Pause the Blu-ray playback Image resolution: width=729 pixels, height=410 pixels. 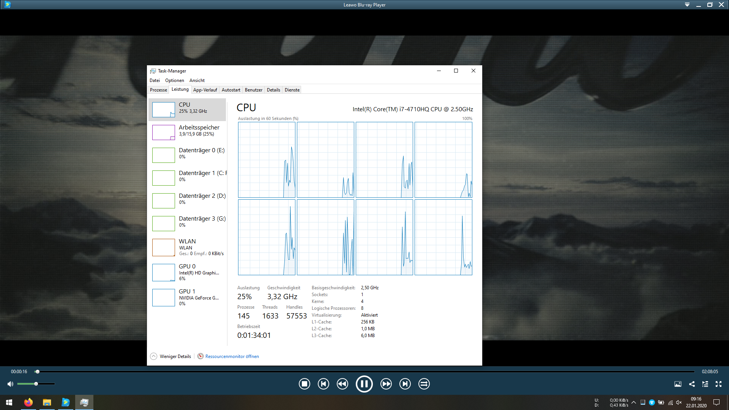coord(364,384)
